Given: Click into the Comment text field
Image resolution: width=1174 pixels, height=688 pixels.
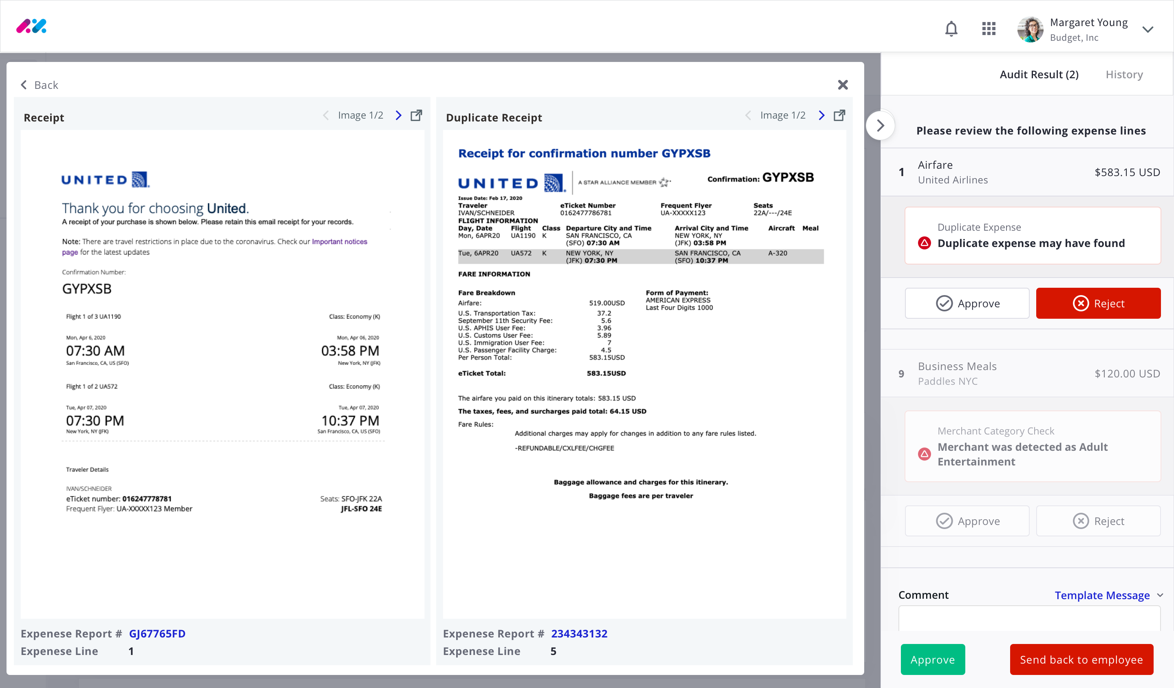Looking at the screenshot, I should tap(1029, 619).
